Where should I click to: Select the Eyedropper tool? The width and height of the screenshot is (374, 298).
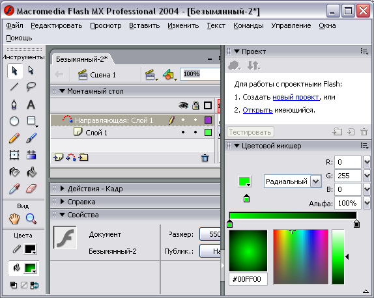[14, 189]
